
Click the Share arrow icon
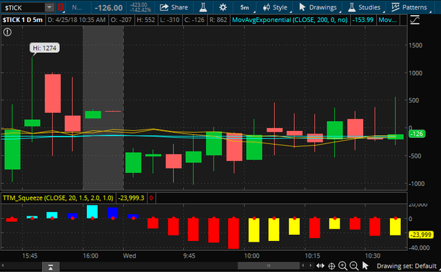pos(164,8)
